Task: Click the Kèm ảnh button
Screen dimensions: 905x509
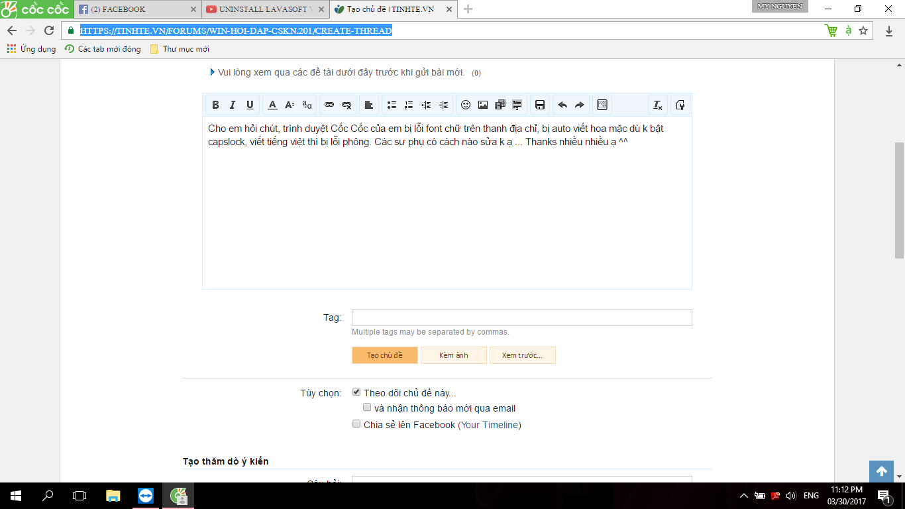Action: pos(454,355)
